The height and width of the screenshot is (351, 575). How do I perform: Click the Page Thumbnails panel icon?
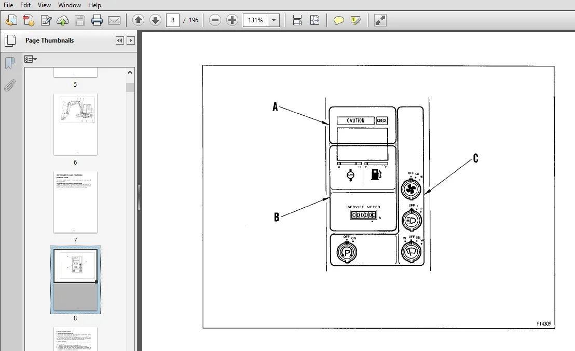[10, 40]
